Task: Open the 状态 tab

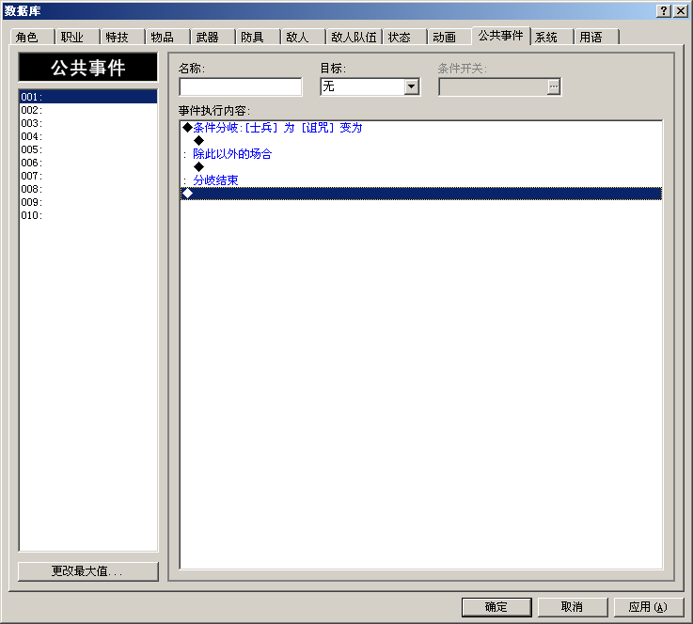Action: (x=404, y=37)
